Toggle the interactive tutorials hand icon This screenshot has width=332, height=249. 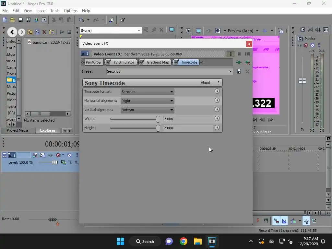[112, 20]
